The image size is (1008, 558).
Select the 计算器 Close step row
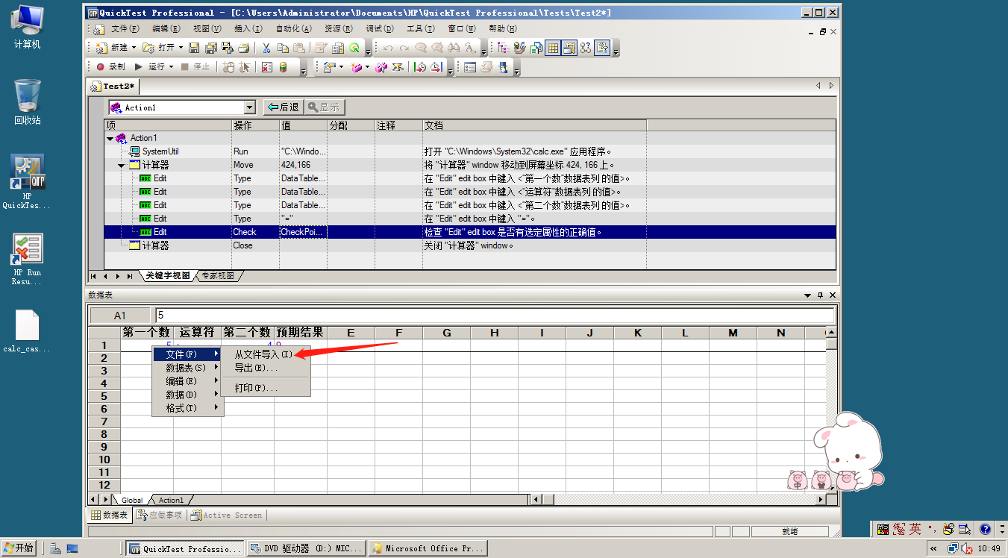(x=470, y=245)
